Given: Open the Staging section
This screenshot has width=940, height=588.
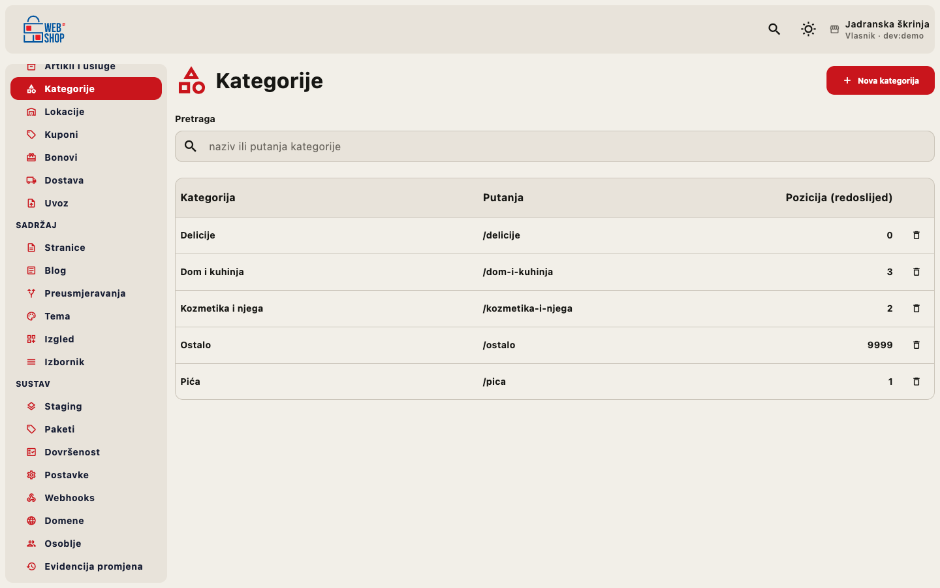Looking at the screenshot, I should click(86, 406).
